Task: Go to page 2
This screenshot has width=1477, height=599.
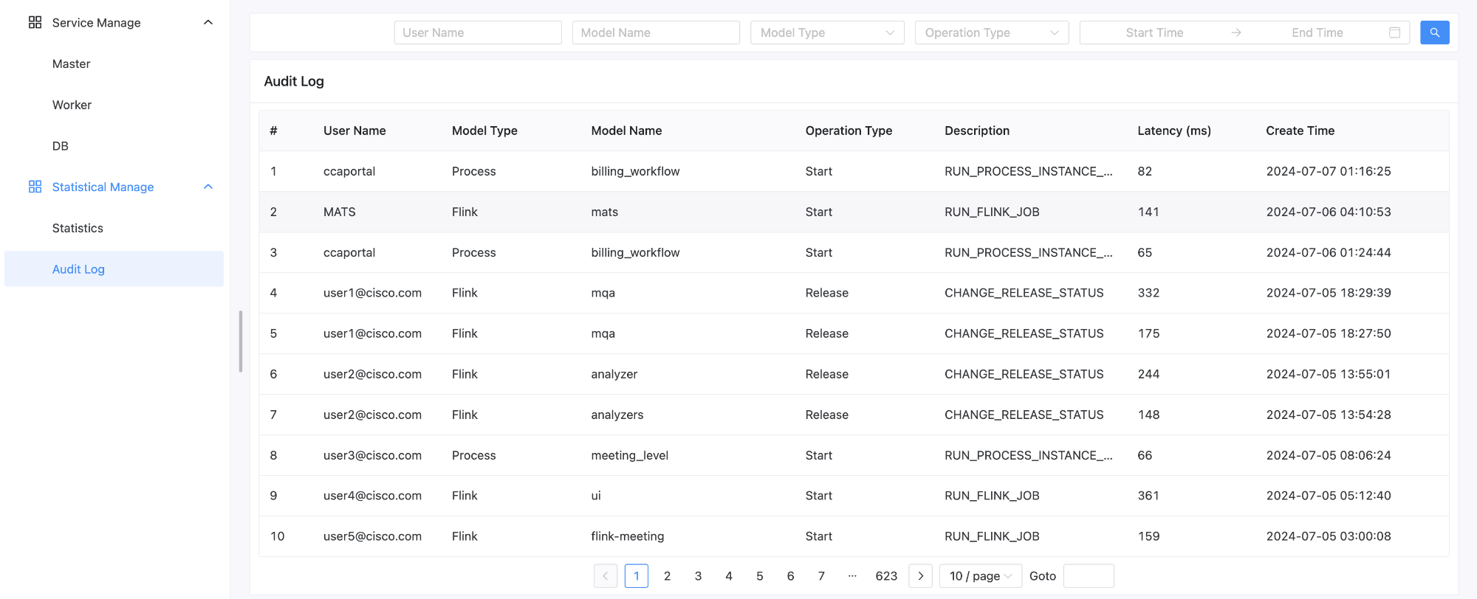Action: tap(667, 576)
